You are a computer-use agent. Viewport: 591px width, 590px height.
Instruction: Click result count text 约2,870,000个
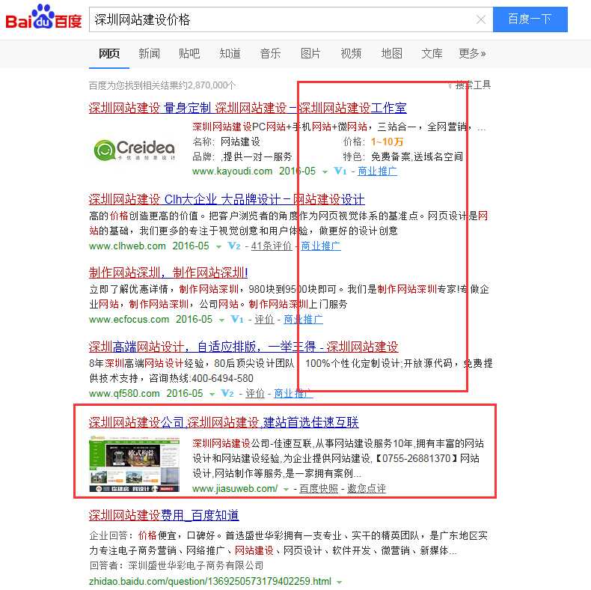[x=207, y=85]
